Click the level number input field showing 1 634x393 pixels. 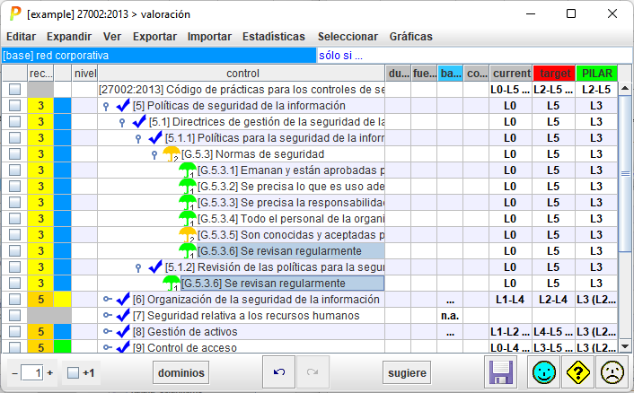click(32, 372)
